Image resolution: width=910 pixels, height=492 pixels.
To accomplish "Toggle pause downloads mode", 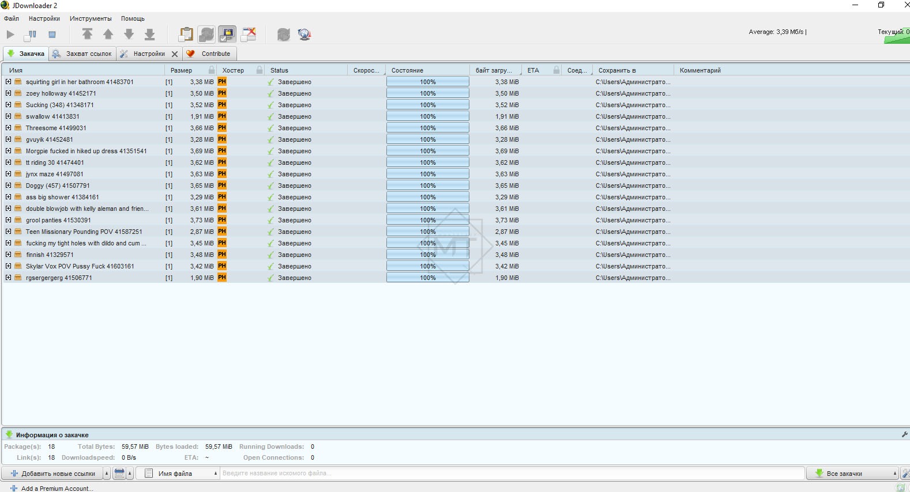I will click(x=31, y=35).
